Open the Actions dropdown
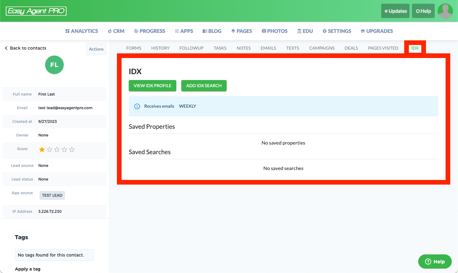Screen dimensions: 458x273 pos(96,49)
